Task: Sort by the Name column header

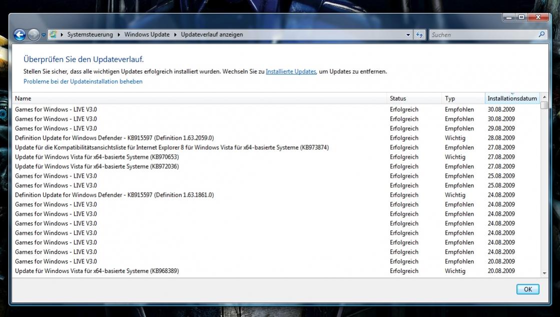Action: coord(199,98)
